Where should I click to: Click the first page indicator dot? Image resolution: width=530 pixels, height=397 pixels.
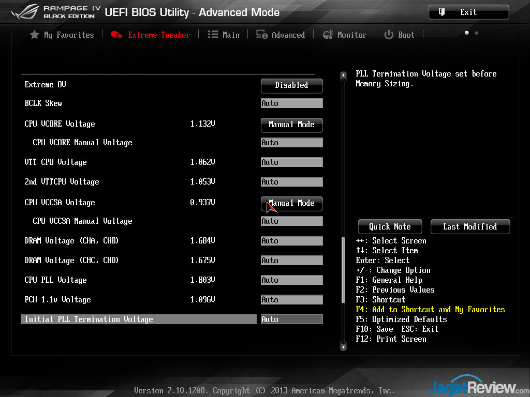pos(466,33)
